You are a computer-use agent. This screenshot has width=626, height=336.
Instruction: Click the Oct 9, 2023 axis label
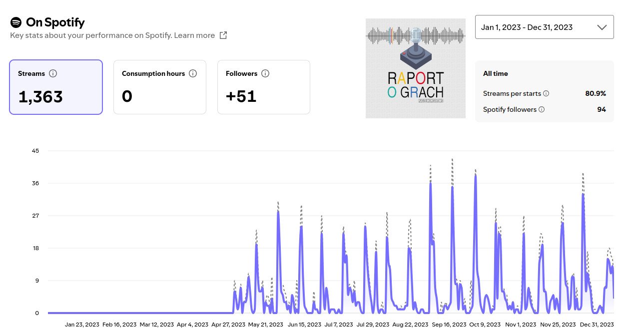(x=485, y=325)
